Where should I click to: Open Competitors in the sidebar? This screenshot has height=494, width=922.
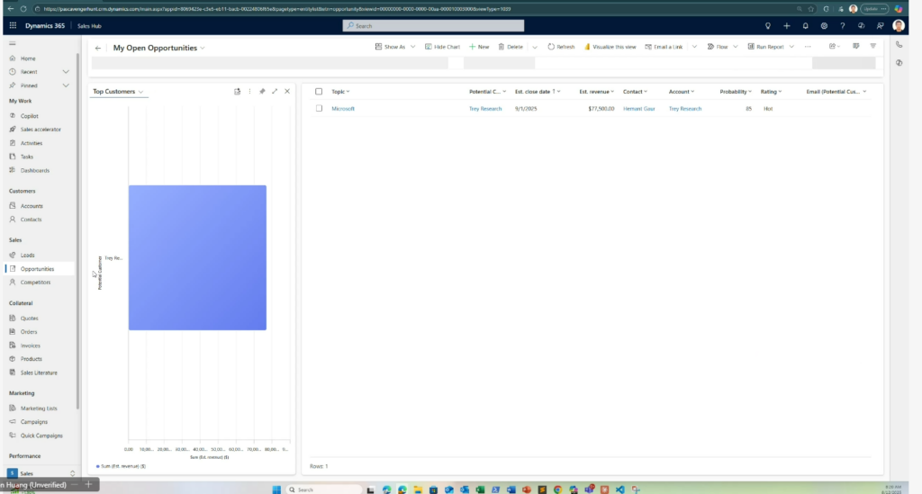point(35,283)
